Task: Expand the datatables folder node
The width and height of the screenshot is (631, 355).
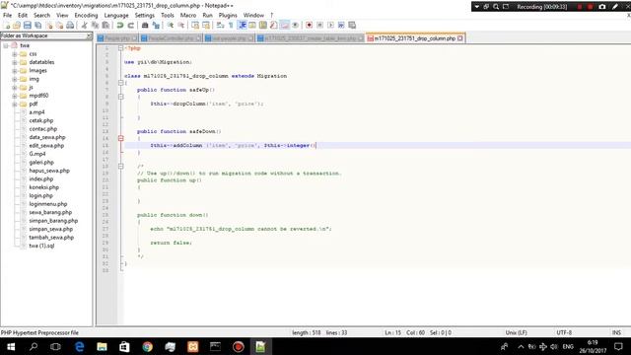Action: pos(15,62)
